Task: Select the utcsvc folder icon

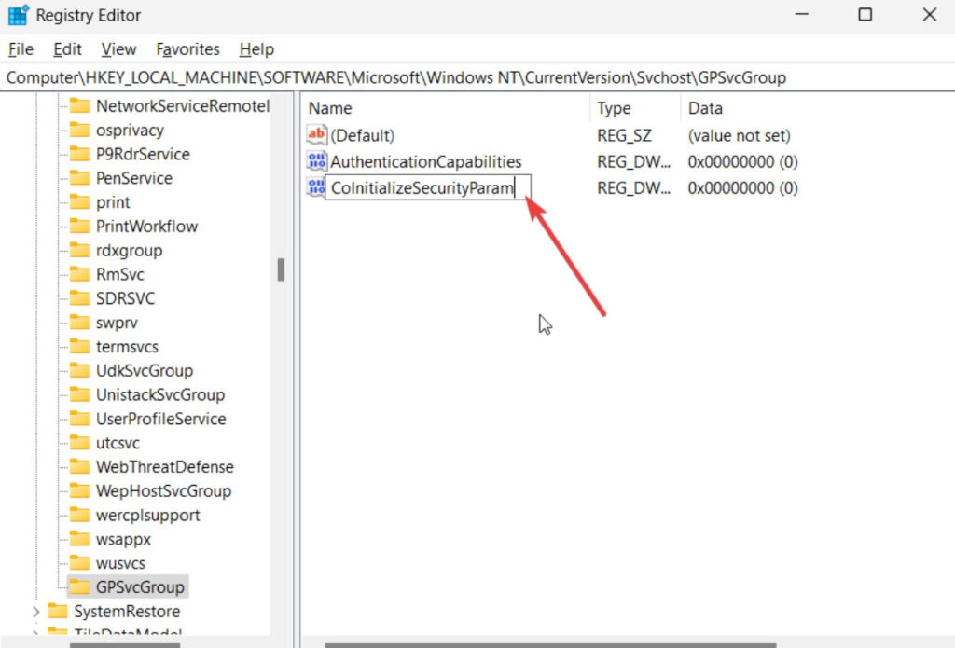Action: 79,443
